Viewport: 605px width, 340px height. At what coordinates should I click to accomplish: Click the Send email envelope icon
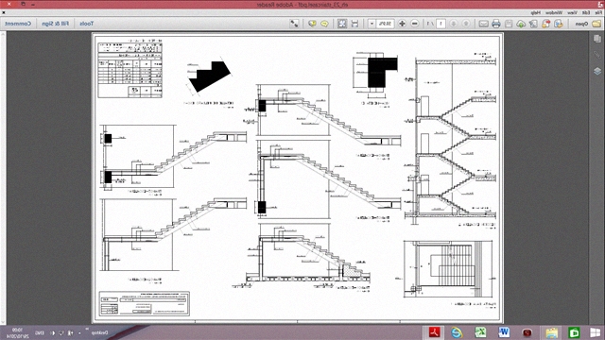tap(483, 24)
